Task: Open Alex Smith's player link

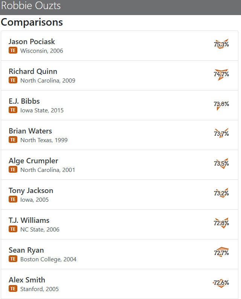Action: 27,280
